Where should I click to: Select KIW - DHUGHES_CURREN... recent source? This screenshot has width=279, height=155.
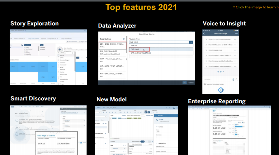tap(112, 75)
